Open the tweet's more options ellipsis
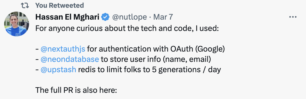 pyautogui.click(x=293, y=17)
